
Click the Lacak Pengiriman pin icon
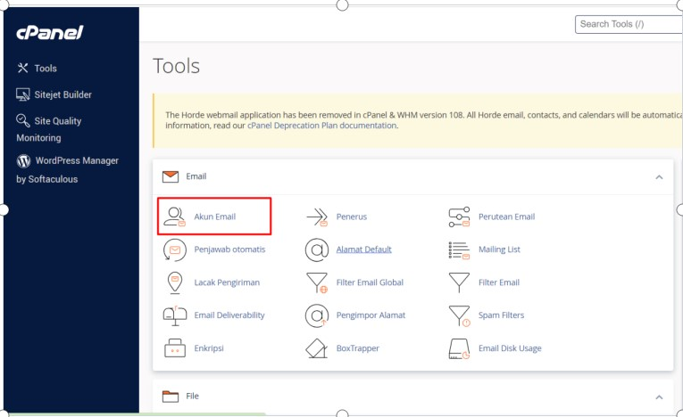(x=175, y=282)
